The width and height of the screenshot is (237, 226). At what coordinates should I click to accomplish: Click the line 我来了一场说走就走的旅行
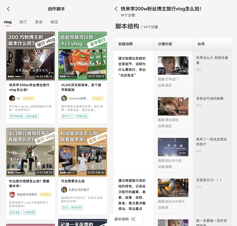point(212,142)
